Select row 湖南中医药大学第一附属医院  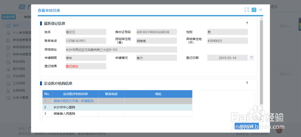pos(117,101)
